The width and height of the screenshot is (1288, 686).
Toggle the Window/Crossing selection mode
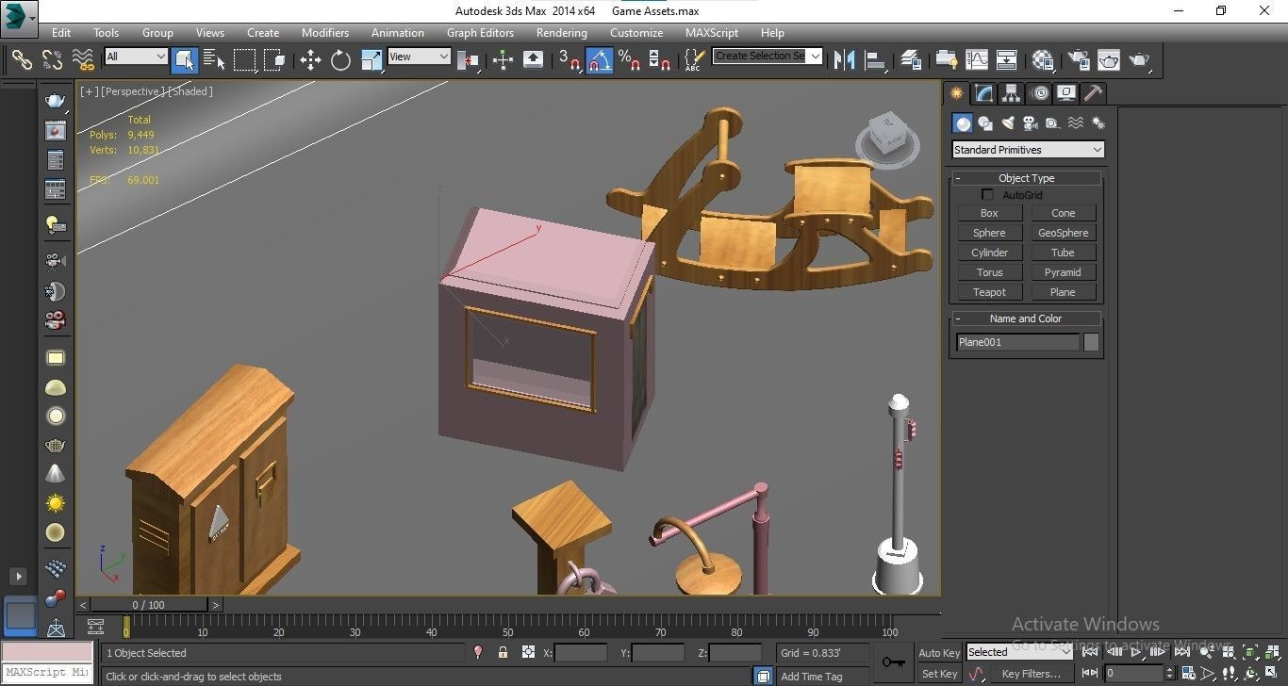(275, 60)
